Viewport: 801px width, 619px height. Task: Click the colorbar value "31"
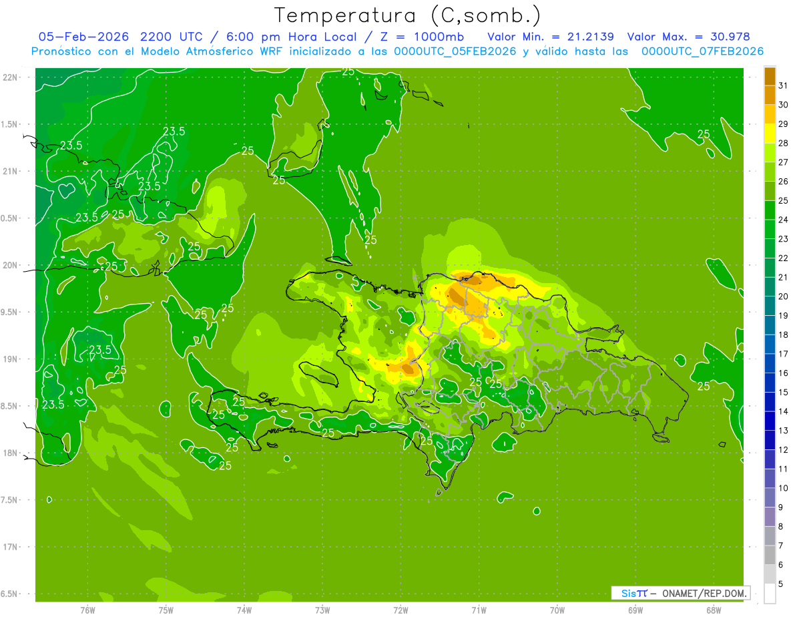point(784,85)
